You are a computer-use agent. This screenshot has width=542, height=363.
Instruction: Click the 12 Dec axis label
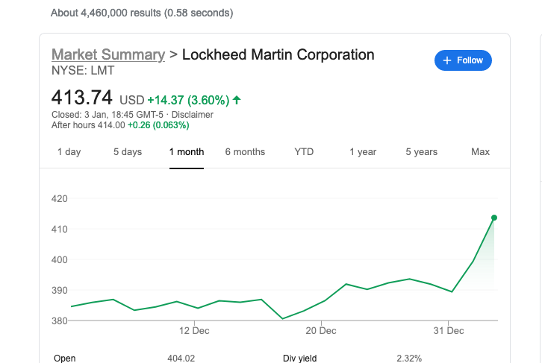point(194,330)
